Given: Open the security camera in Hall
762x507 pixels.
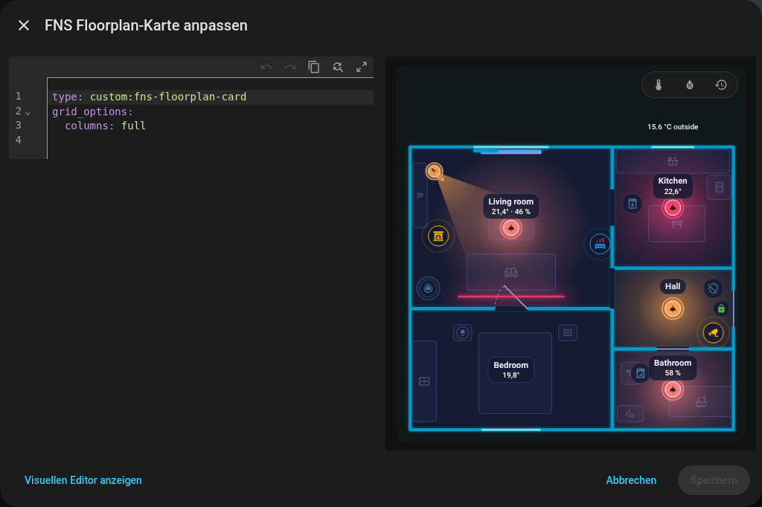Looking at the screenshot, I should [713, 332].
